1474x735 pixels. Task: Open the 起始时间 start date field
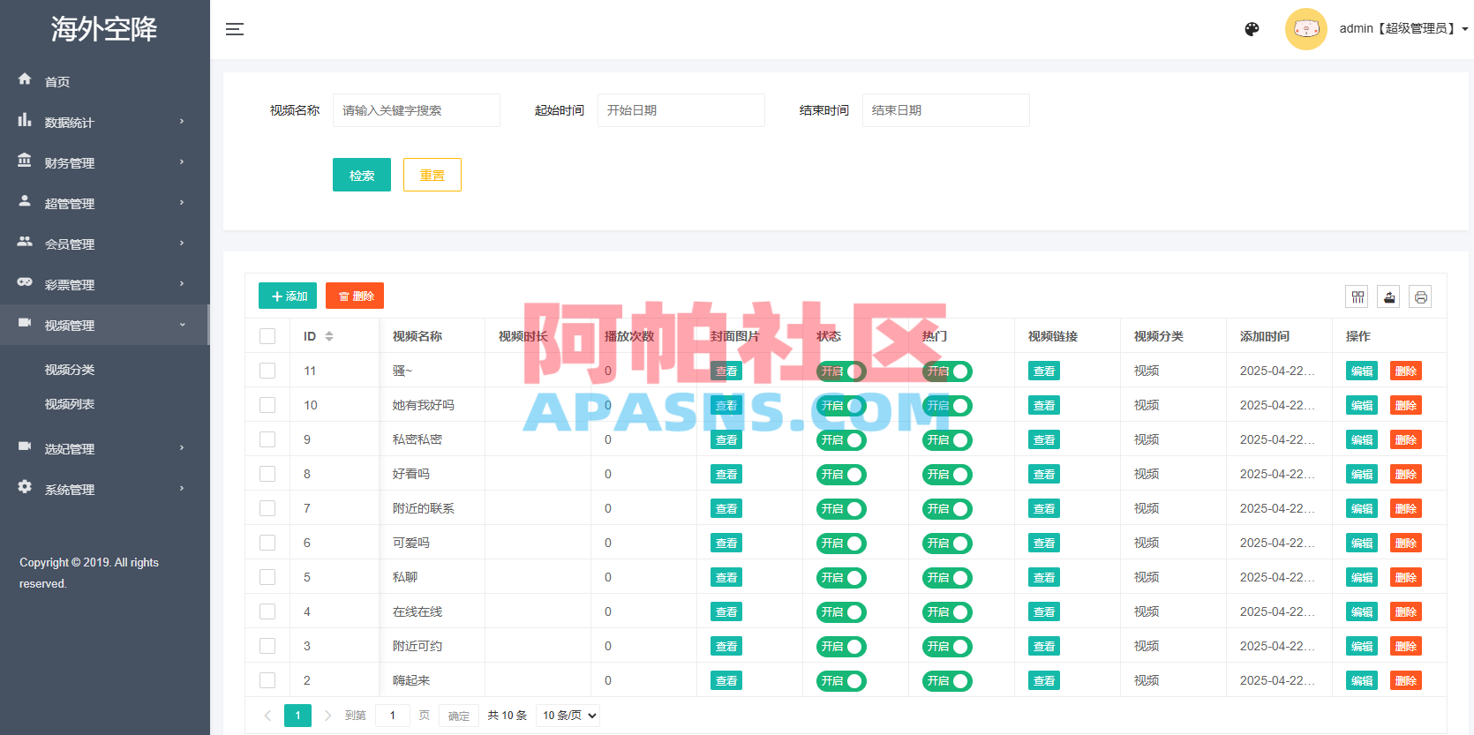pos(681,110)
